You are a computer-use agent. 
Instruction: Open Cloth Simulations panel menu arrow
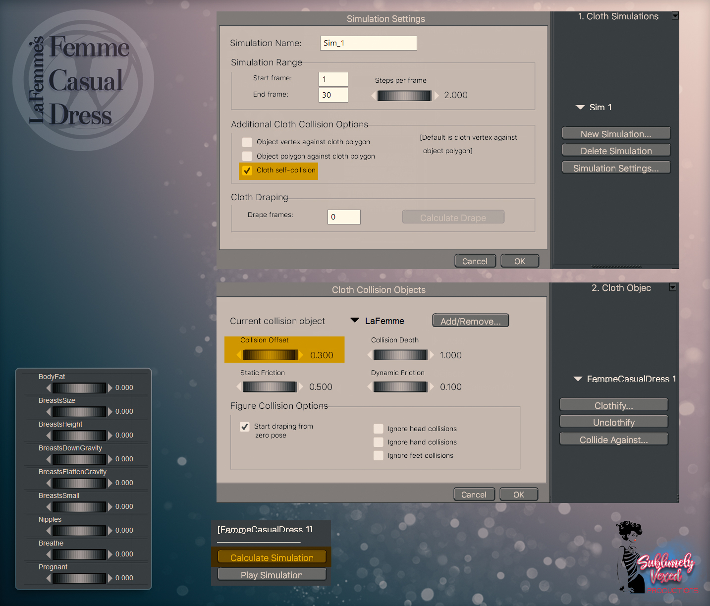675,16
